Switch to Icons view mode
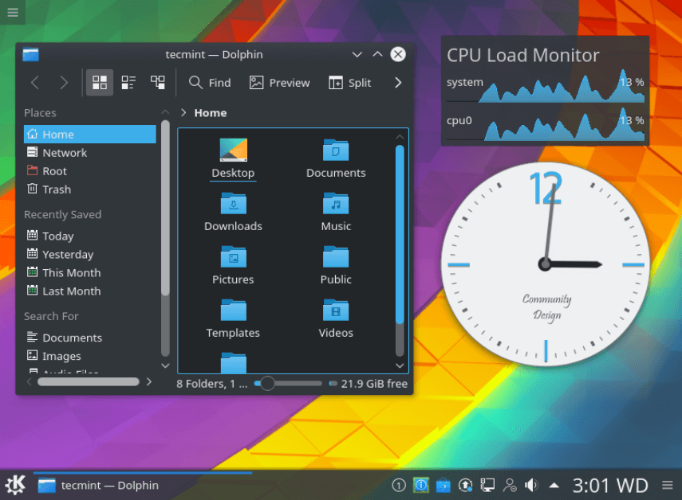The height and width of the screenshot is (500, 682). click(100, 83)
